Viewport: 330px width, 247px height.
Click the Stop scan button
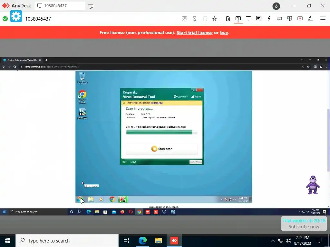click(x=162, y=149)
